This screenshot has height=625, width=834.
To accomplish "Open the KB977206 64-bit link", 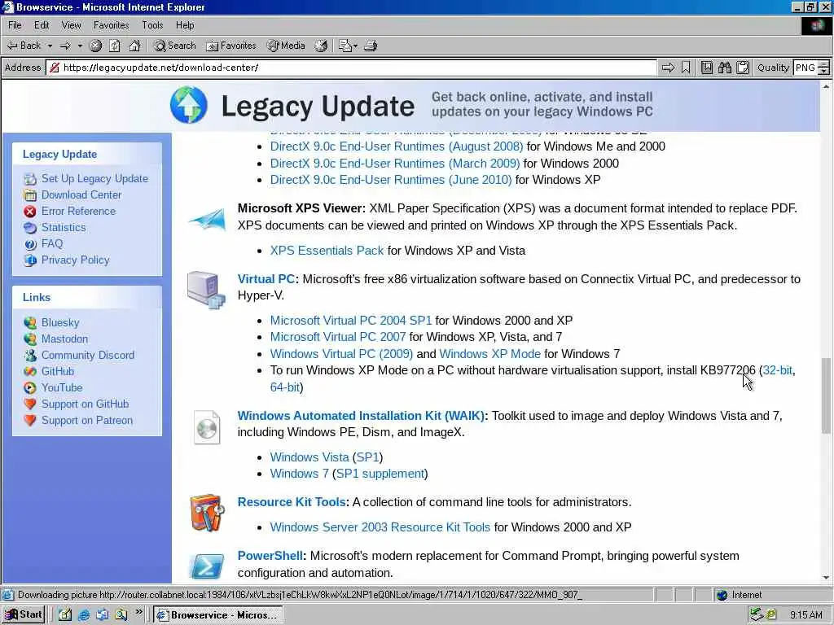I will click(285, 387).
